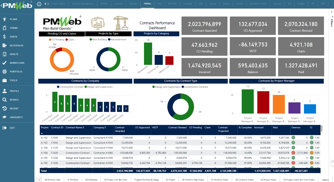The width and height of the screenshot is (334, 182).
Task: Open the 01 Portfolio page
Action: pos(73,179)
